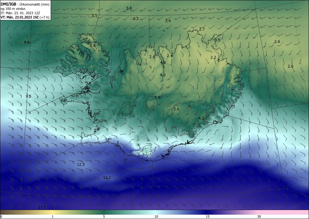The width and height of the screenshot is (309, 219).
Task: Click the 4.2 value label
Action: coord(201,118)
